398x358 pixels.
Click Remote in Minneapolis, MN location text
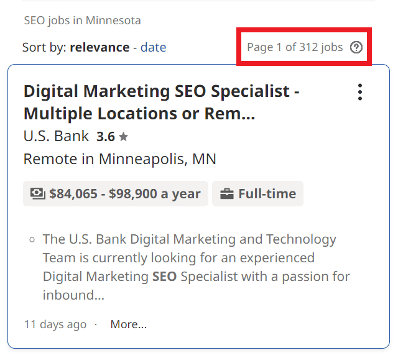[x=119, y=159]
